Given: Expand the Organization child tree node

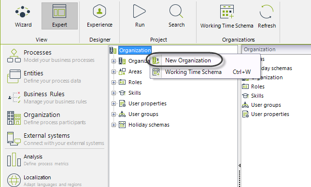Looking at the screenshot, I should (x=113, y=61).
